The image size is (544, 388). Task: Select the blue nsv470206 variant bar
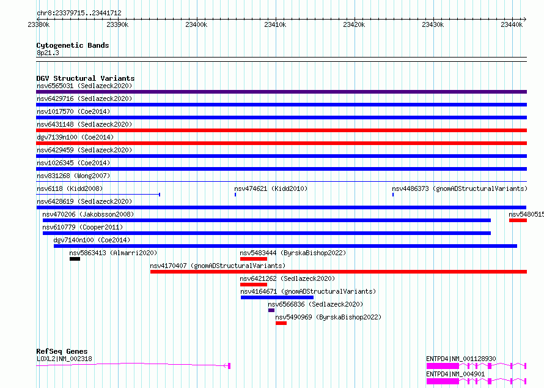pyautogui.click(x=266, y=220)
